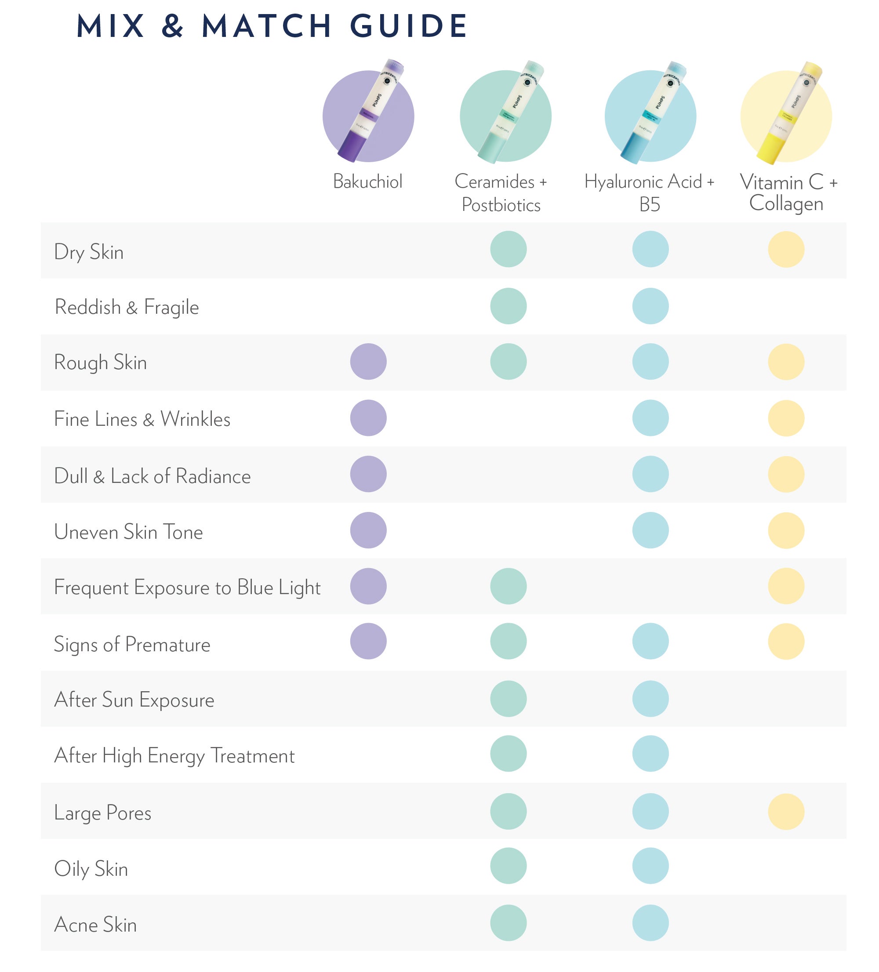The image size is (879, 972).
Task: Click the Ceramides + Postbiotics column label
Action: pos(501,193)
